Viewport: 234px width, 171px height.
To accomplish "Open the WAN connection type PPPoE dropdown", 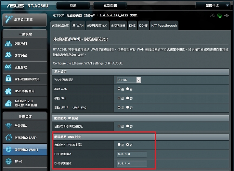I will (x=129, y=80).
